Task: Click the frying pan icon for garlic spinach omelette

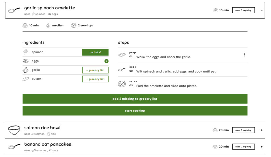Action: tap(14, 10)
